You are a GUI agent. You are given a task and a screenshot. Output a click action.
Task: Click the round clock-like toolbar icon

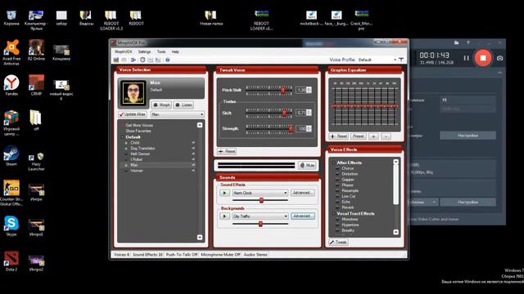point(142,60)
